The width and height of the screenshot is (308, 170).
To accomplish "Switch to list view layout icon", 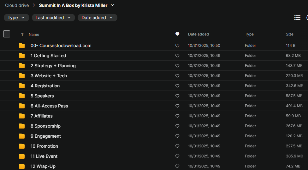I will (297, 18).
